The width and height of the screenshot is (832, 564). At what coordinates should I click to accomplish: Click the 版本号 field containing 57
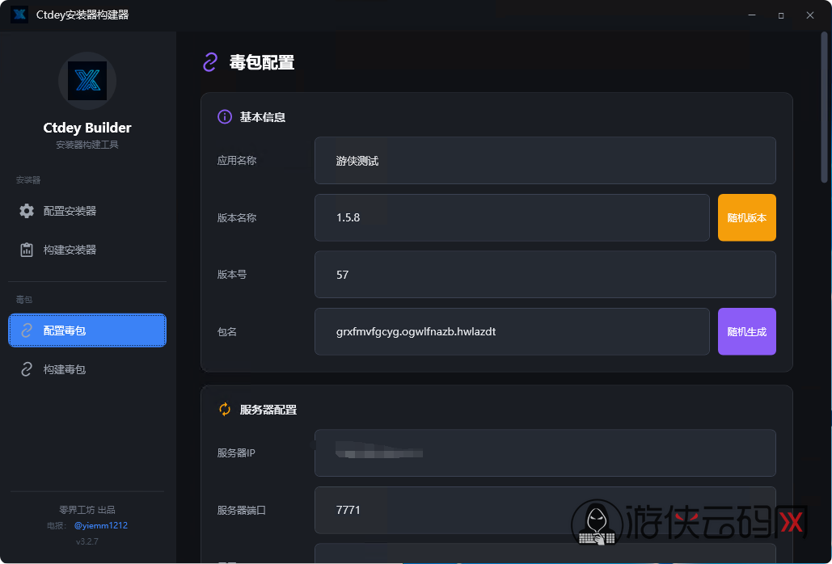click(x=544, y=275)
